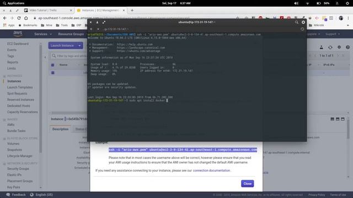
Task: Open a new browser tab
Action: [132, 10]
